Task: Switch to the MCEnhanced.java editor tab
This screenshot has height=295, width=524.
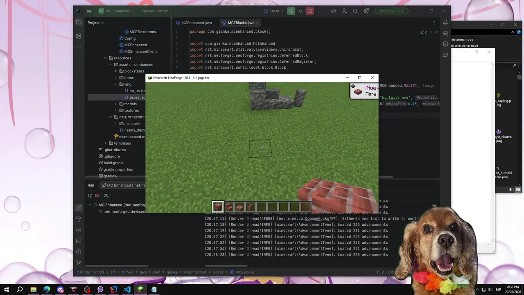Action: pyautogui.click(x=193, y=23)
